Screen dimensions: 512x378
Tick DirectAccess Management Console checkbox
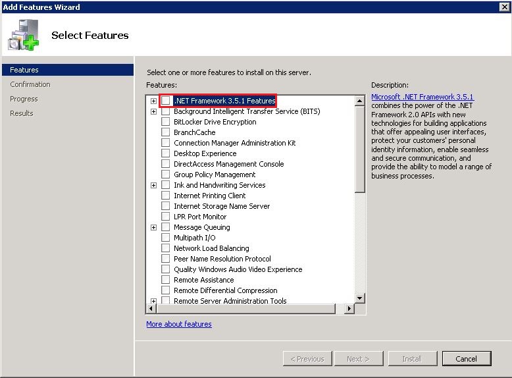pos(166,164)
